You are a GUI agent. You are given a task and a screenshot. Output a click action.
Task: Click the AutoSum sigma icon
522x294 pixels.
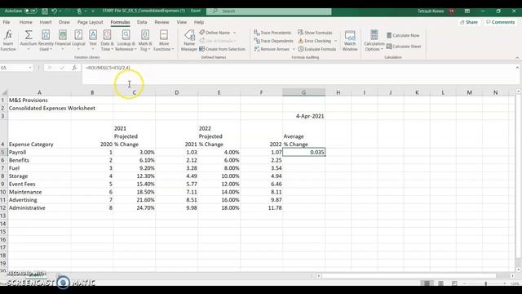[29, 34]
